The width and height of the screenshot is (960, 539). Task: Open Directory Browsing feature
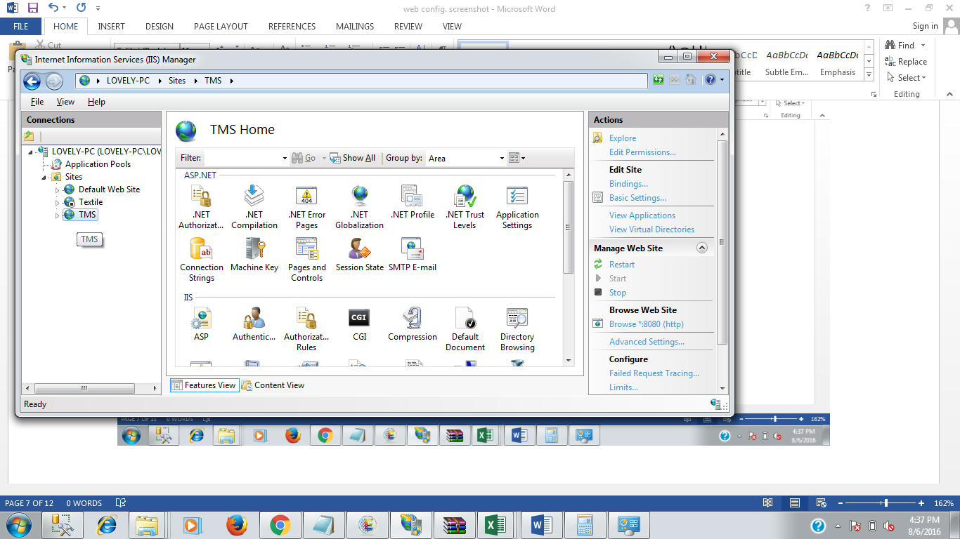(517, 328)
